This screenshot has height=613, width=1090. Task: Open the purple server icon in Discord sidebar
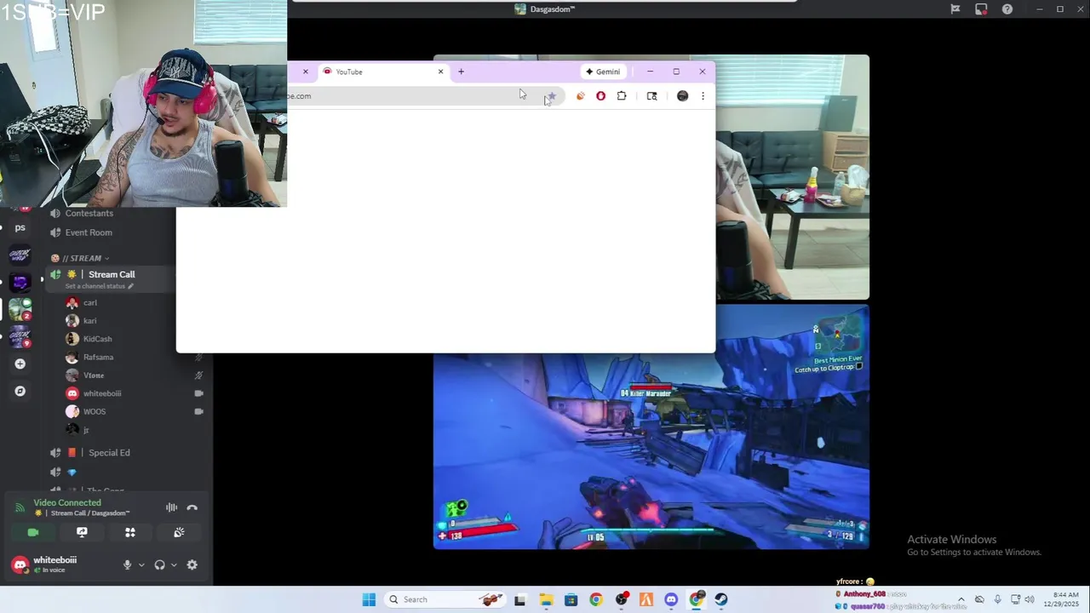point(20,282)
